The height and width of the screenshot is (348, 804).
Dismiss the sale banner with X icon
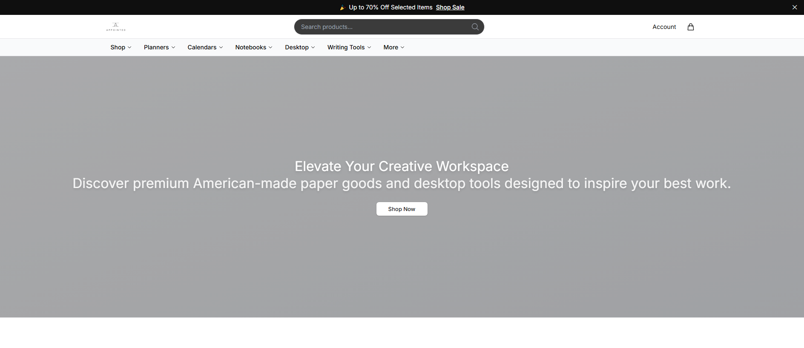tap(794, 7)
